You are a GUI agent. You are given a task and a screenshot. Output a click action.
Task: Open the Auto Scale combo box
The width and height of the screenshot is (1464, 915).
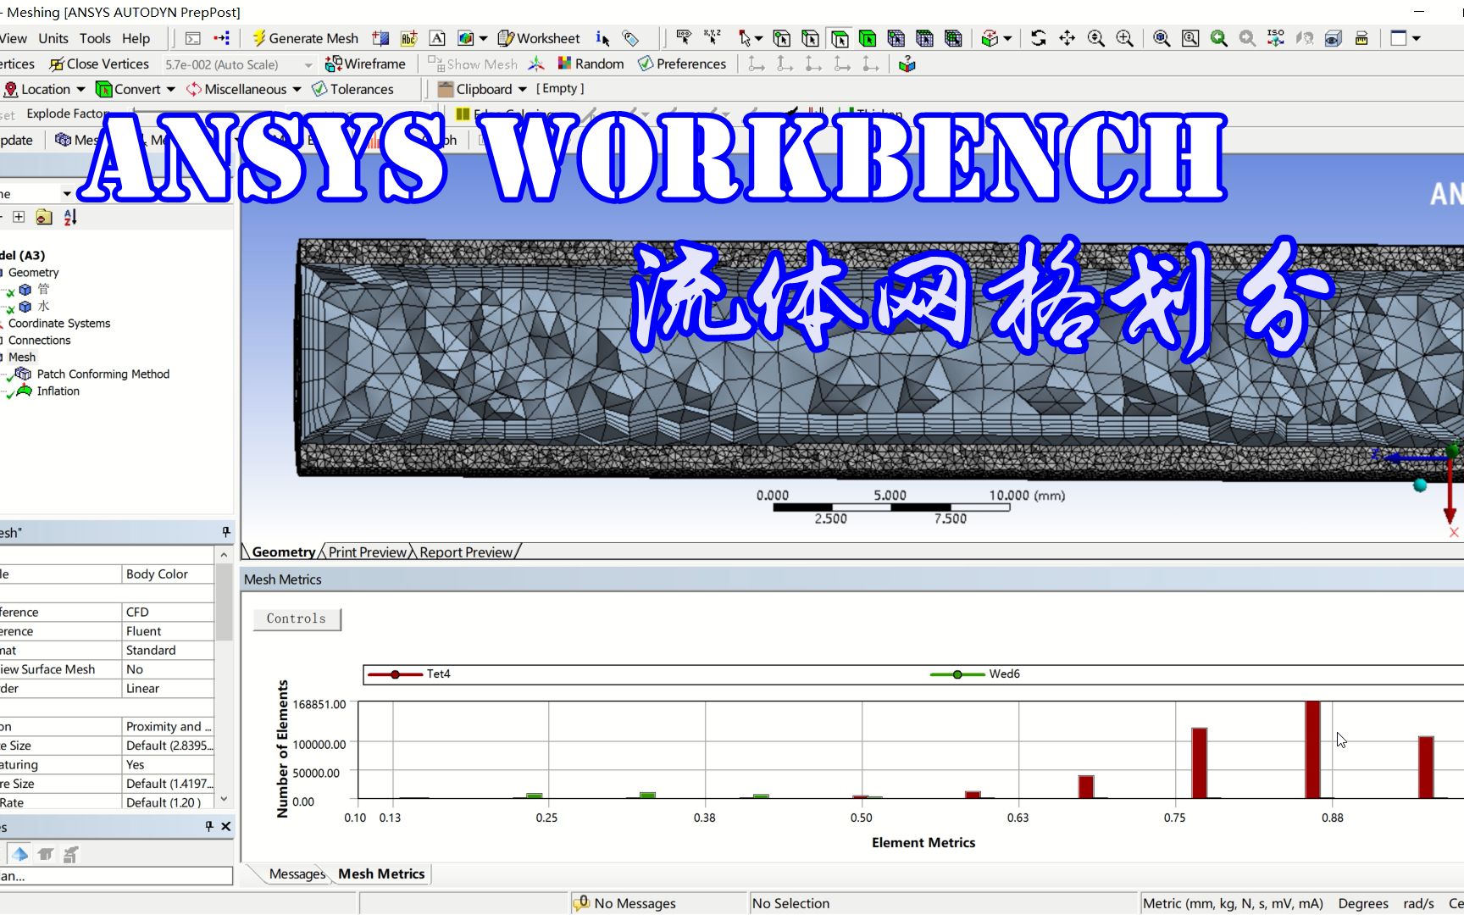pos(238,64)
